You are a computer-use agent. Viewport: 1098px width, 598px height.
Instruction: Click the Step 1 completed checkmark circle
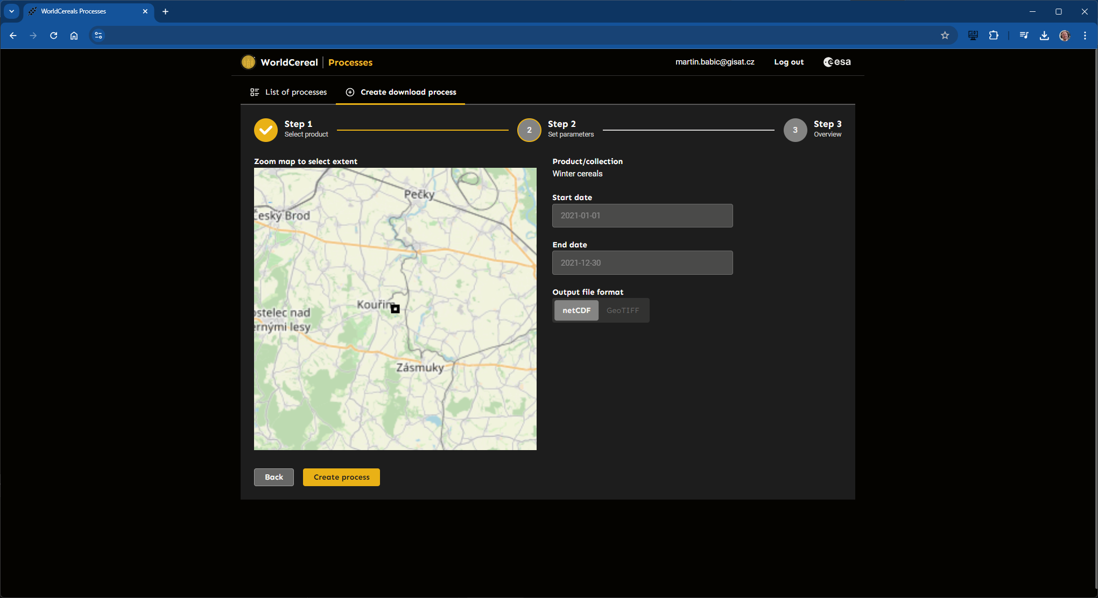coord(266,130)
